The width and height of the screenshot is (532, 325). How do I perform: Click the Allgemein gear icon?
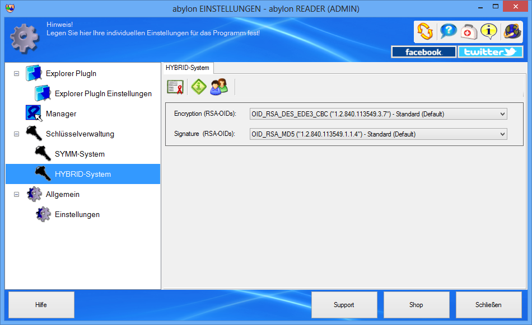click(34, 194)
